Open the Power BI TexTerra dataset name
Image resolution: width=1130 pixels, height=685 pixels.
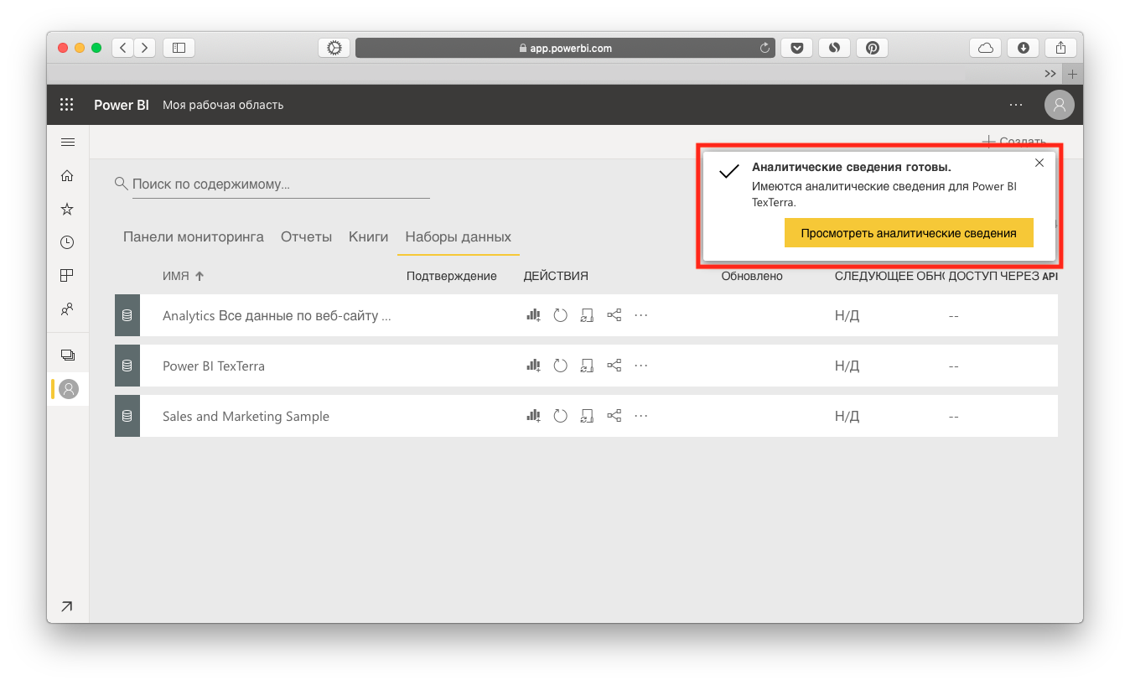214,366
